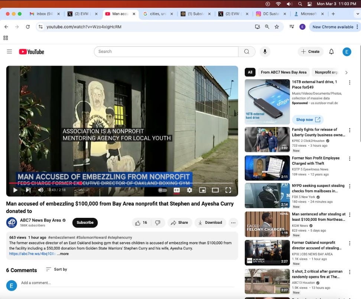Open YouTube account avatar menu
Image resolution: width=361 pixels, height=299 pixels.
(347, 52)
